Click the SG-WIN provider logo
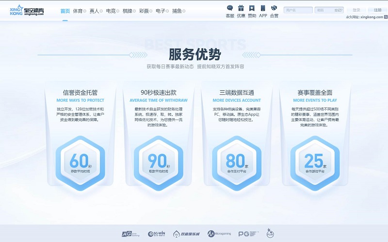The image size is (388, 242). point(156,234)
